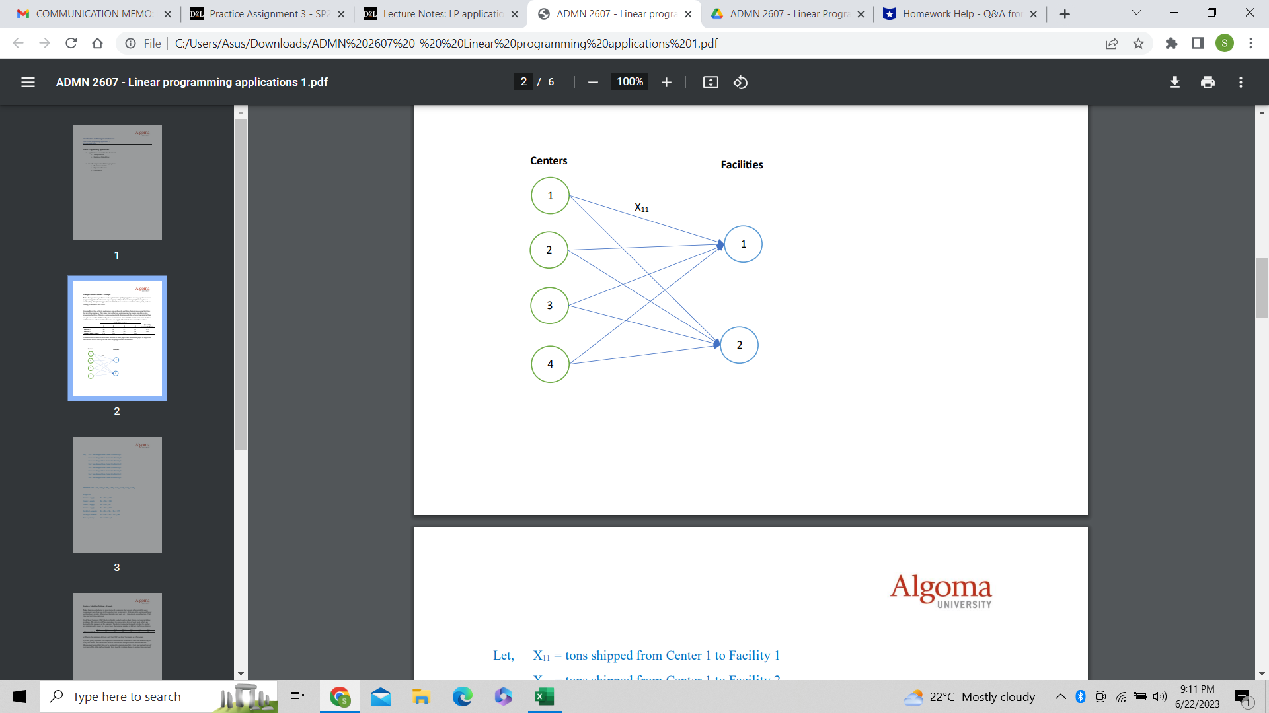
Task: Toggle the PDF thumbnail sidebar menu
Action: [28, 82]
